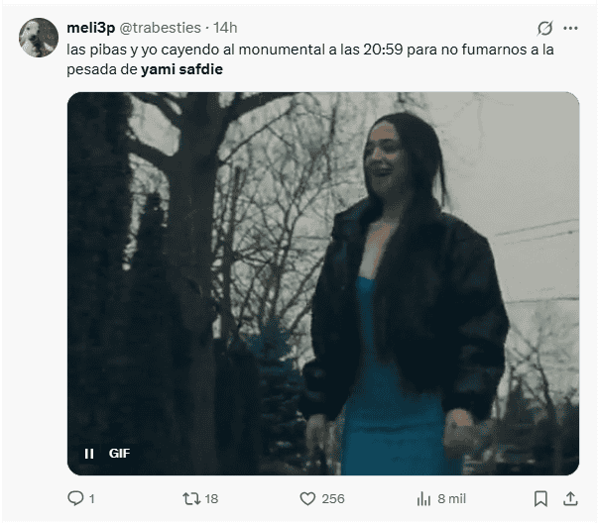Click the 8 mil views count
Image resolution: width=599 pixels, height=523 pixels.
[x=451, y=498]
